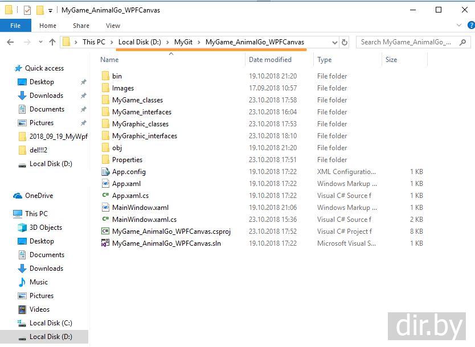The width and height of the screenshot is (475, 347).
Task: Navigate to Local Disk (D:) in address bar
Action: tap(140, 42)
